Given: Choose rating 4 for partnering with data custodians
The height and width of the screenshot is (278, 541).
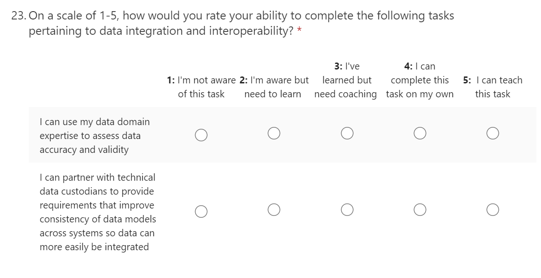Looking at the screenshot, I should (420, 210).
